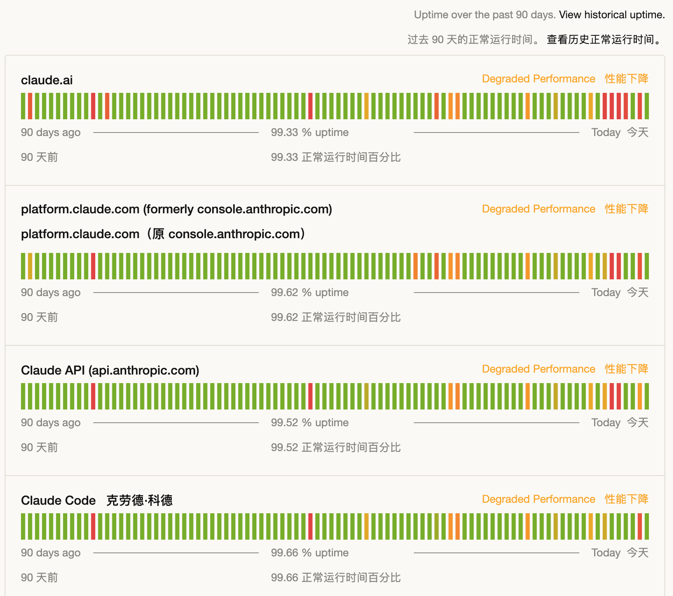Click Degraded Performance badge for platform.claude.com

(538, 209)
